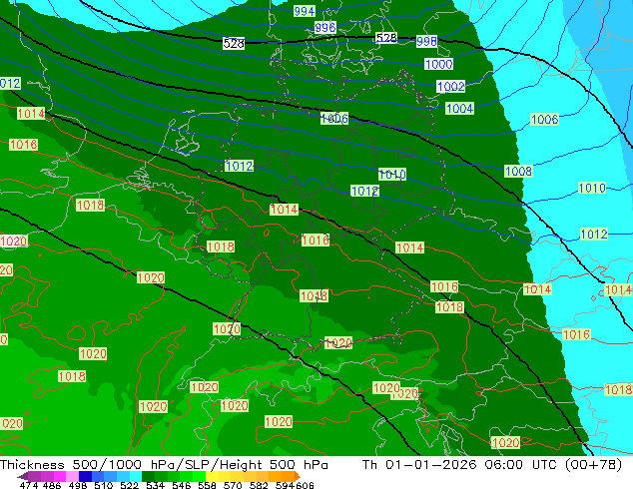Image resolution: width=633 pixels, height=489 pixels.
Task: Click the cyan legend swatch
Action: (x=136, y=476)
